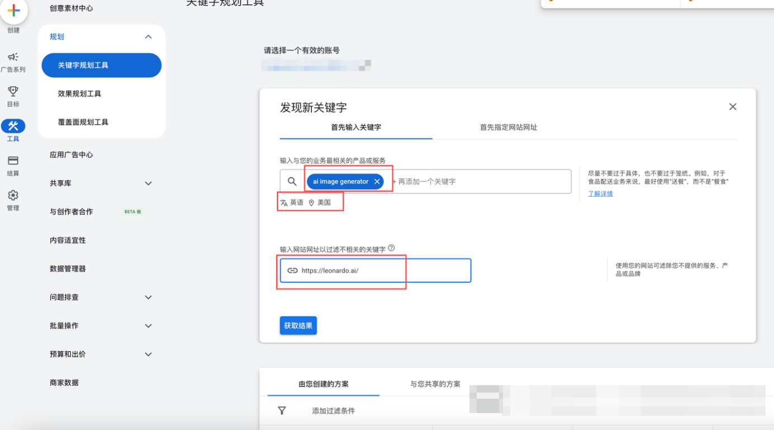Click the link icon in URL field
Image resolution: width=774 pixels, height=430 pixels.
(292, 271)
